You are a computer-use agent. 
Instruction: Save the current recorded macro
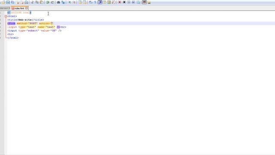138,2
